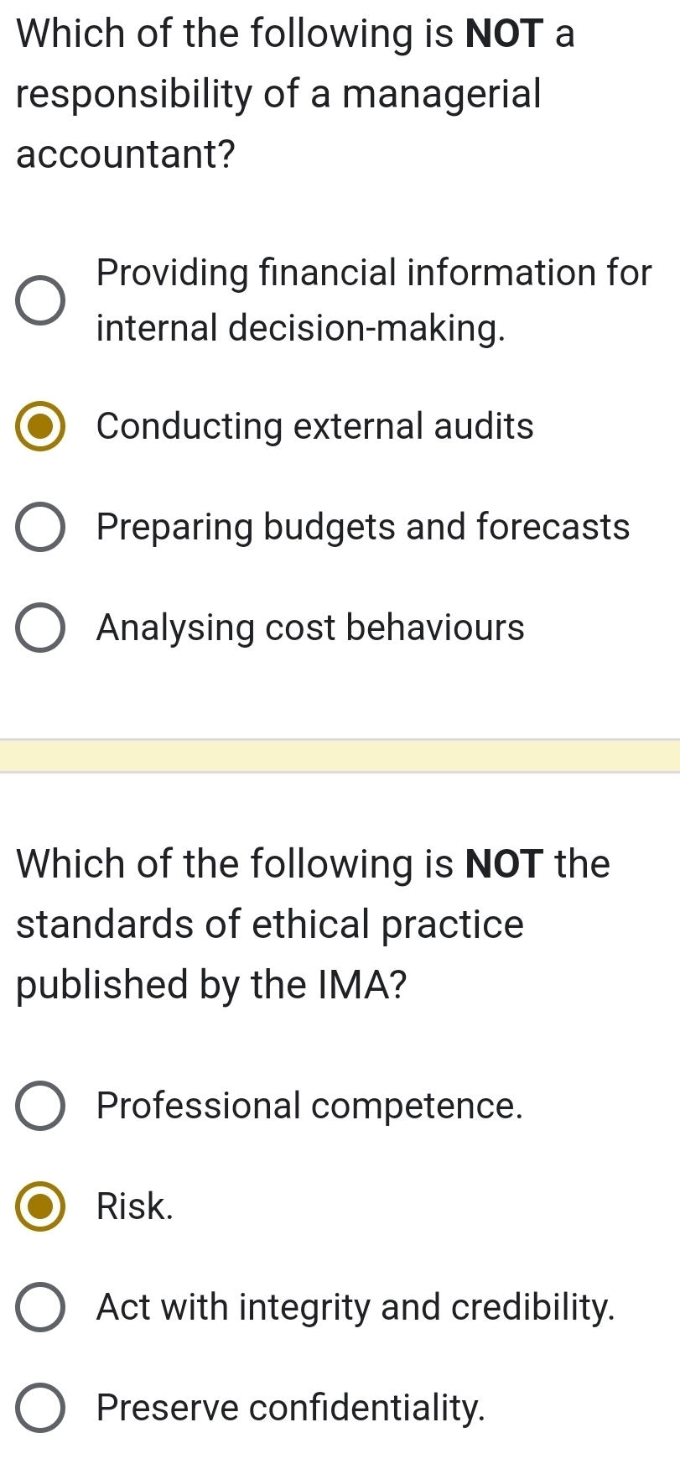Click the 'Preparing budgets and forecasts' label
The width and height of the screenshot is (680, 1464).
[x=362, y=527]
